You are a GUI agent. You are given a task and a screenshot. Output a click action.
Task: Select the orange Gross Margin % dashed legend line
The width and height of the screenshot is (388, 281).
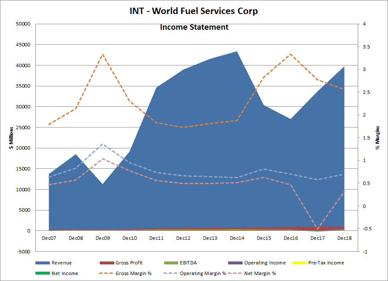coord(106,273)
